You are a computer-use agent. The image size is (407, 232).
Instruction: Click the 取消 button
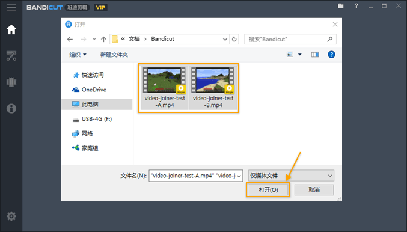(x=314, y=190)
